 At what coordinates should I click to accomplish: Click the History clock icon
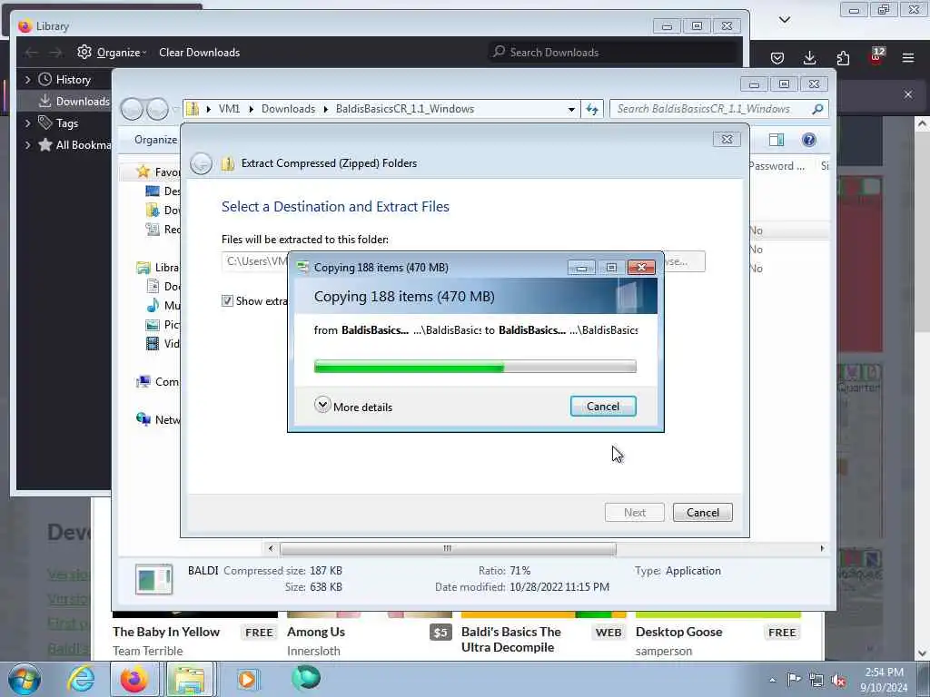(x=45, y=80)
